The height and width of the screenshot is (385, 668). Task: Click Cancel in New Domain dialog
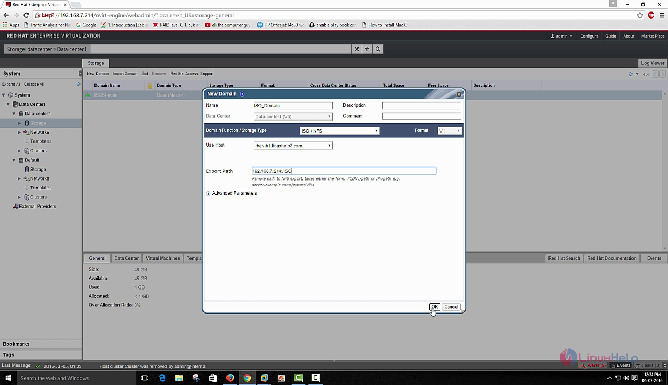(451, 307)
